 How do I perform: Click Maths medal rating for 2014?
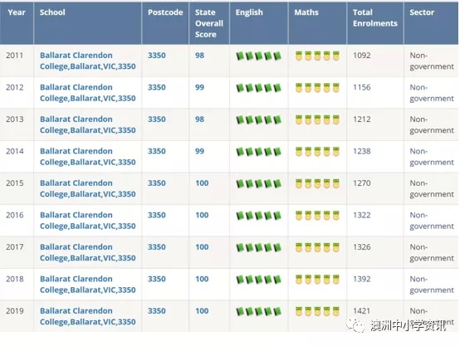click(x=317, y=152)
